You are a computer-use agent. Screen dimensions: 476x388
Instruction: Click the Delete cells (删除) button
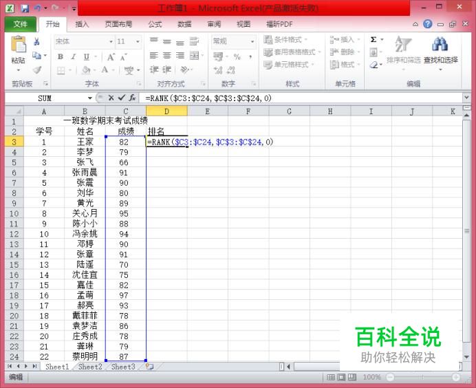(345, 52)
